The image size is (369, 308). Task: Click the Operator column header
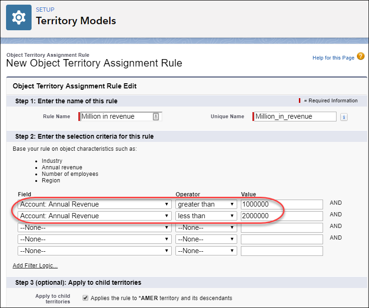coord(188,194)
